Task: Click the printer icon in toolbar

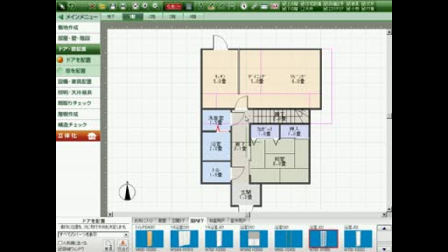Action: (123, 6)
